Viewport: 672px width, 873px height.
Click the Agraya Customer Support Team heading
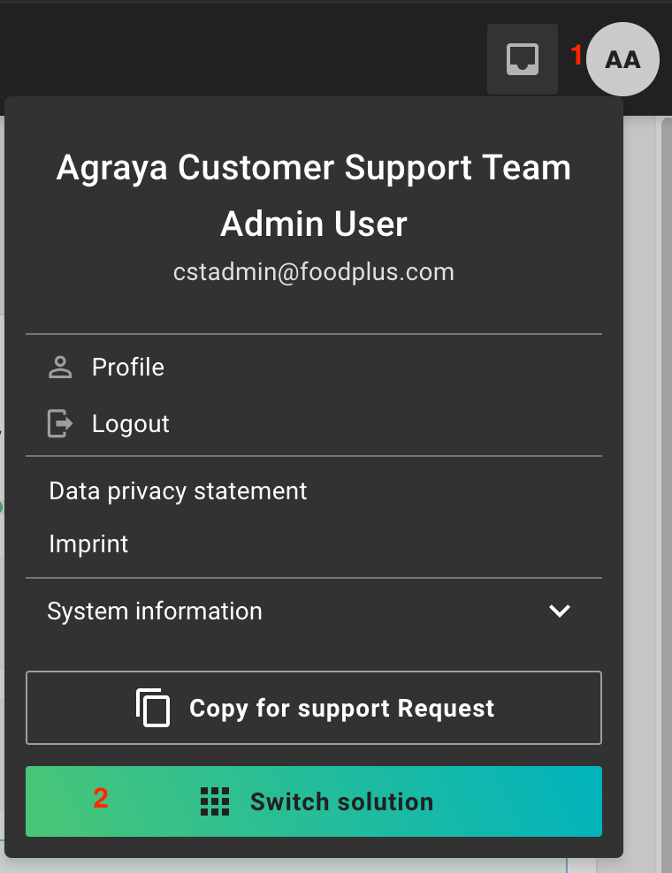[314, 168]
